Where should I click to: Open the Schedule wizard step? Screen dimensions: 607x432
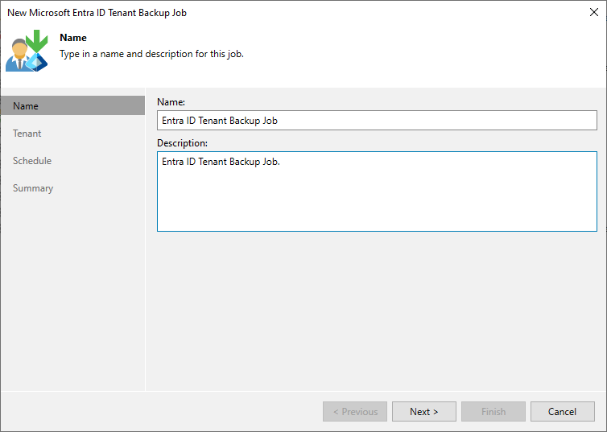click(x=32, y=161)
